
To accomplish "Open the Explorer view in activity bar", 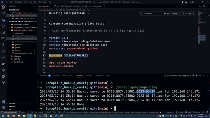I will pyautogui.click(x=3, y=7).
